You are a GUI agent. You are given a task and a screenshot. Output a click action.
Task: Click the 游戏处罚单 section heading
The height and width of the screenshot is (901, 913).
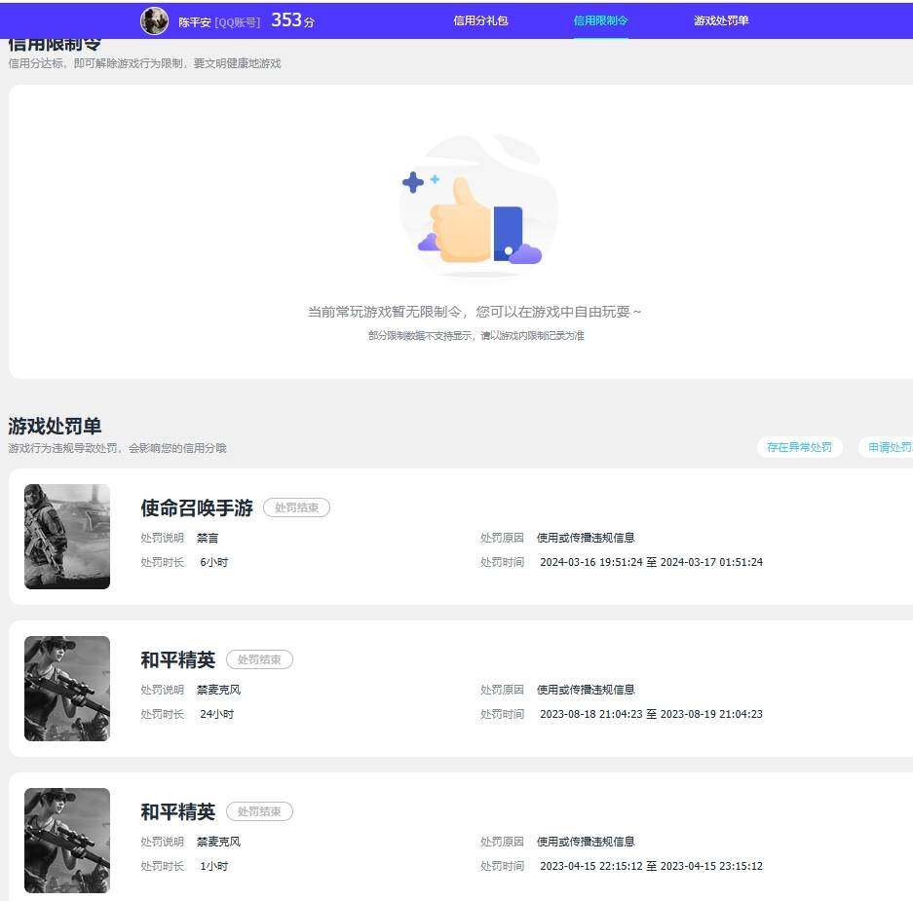pos(55,426)
